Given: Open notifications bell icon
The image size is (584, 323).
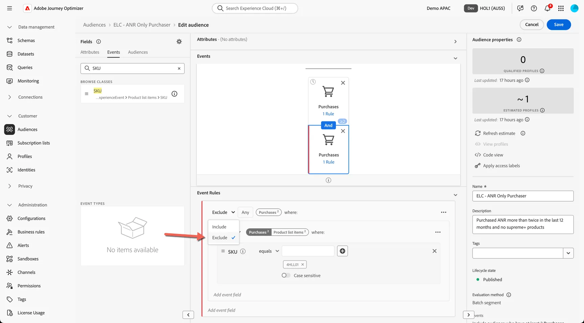Looking at the screenshot, I should coord(547,8).
